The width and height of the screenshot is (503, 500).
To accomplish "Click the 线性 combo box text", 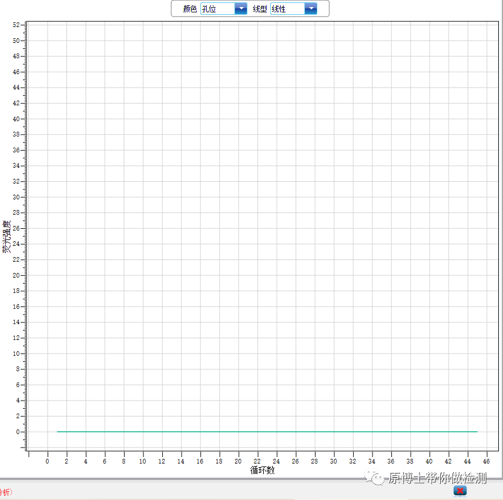I will pyautogui.click(x=287, y=9).
